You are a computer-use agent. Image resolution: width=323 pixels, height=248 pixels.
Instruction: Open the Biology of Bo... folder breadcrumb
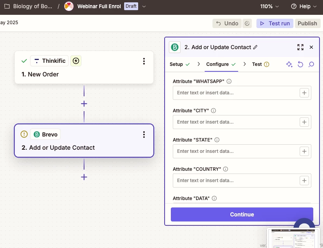[x=33, y=6]
